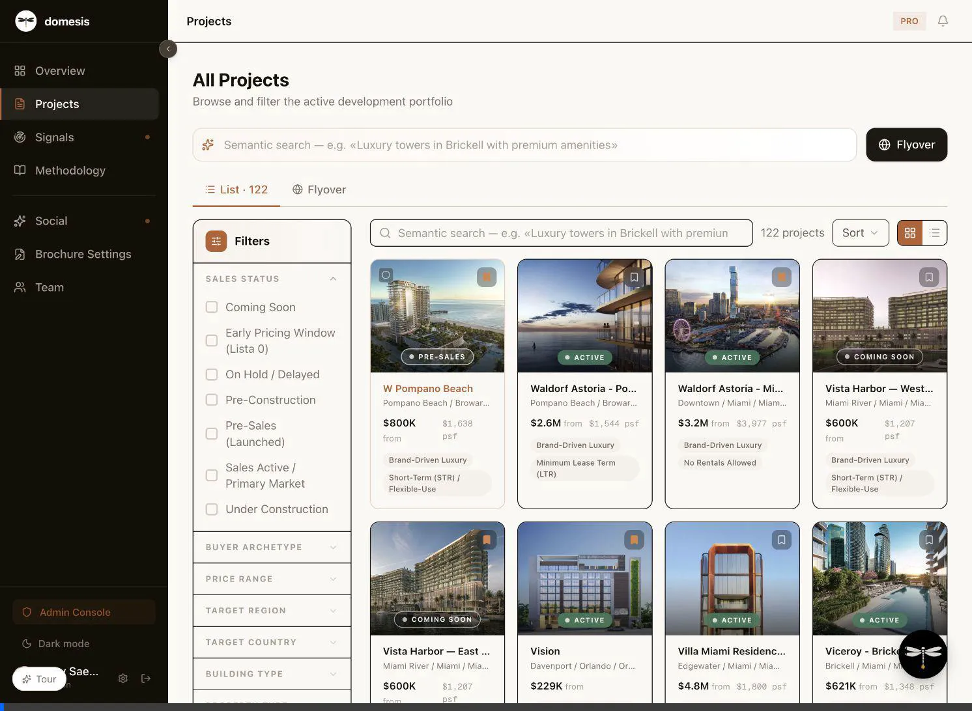
Task: Expand the Target Region filter section
Action: tap(272, 611)
